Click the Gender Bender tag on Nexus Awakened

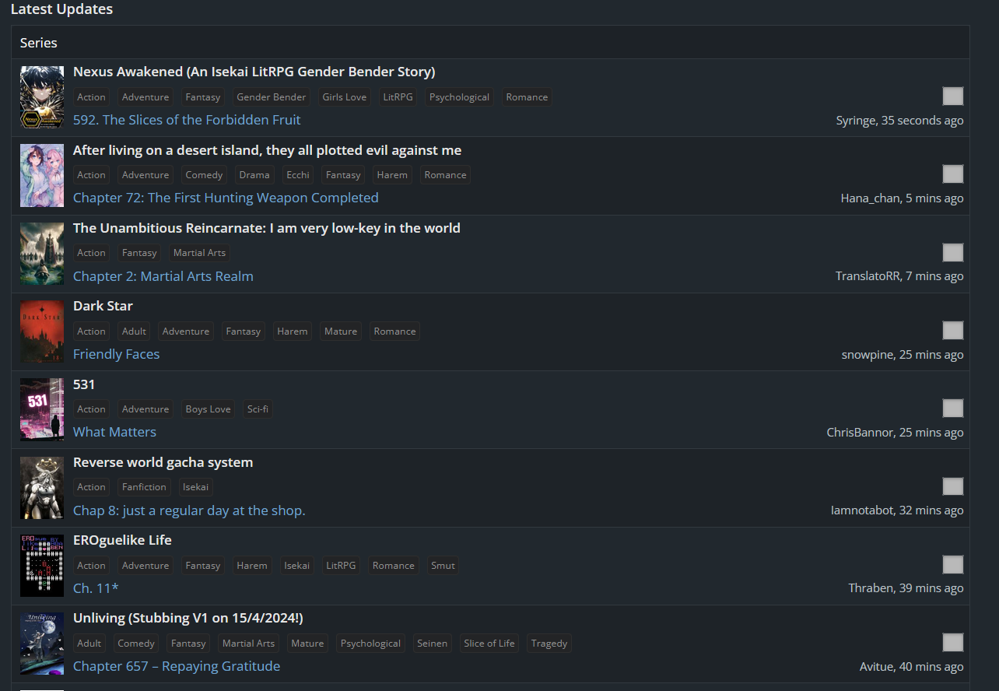click(272, 97)
